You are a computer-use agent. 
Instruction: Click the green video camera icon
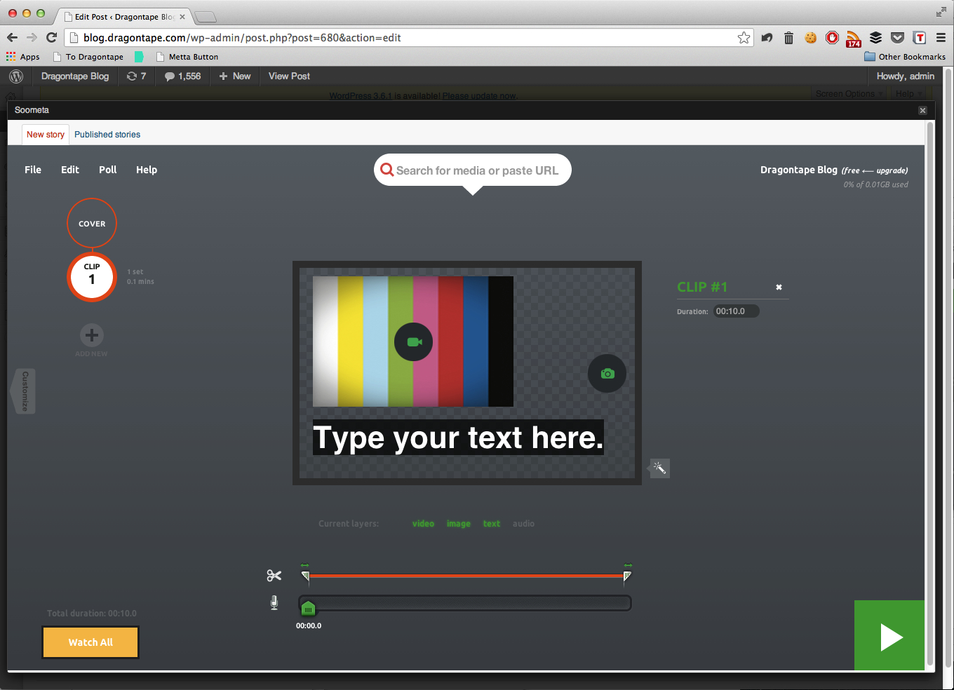tap(414, 341)
